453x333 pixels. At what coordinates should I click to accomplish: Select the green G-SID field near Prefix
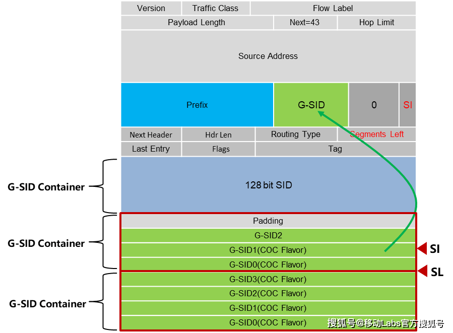pos(311,105)
